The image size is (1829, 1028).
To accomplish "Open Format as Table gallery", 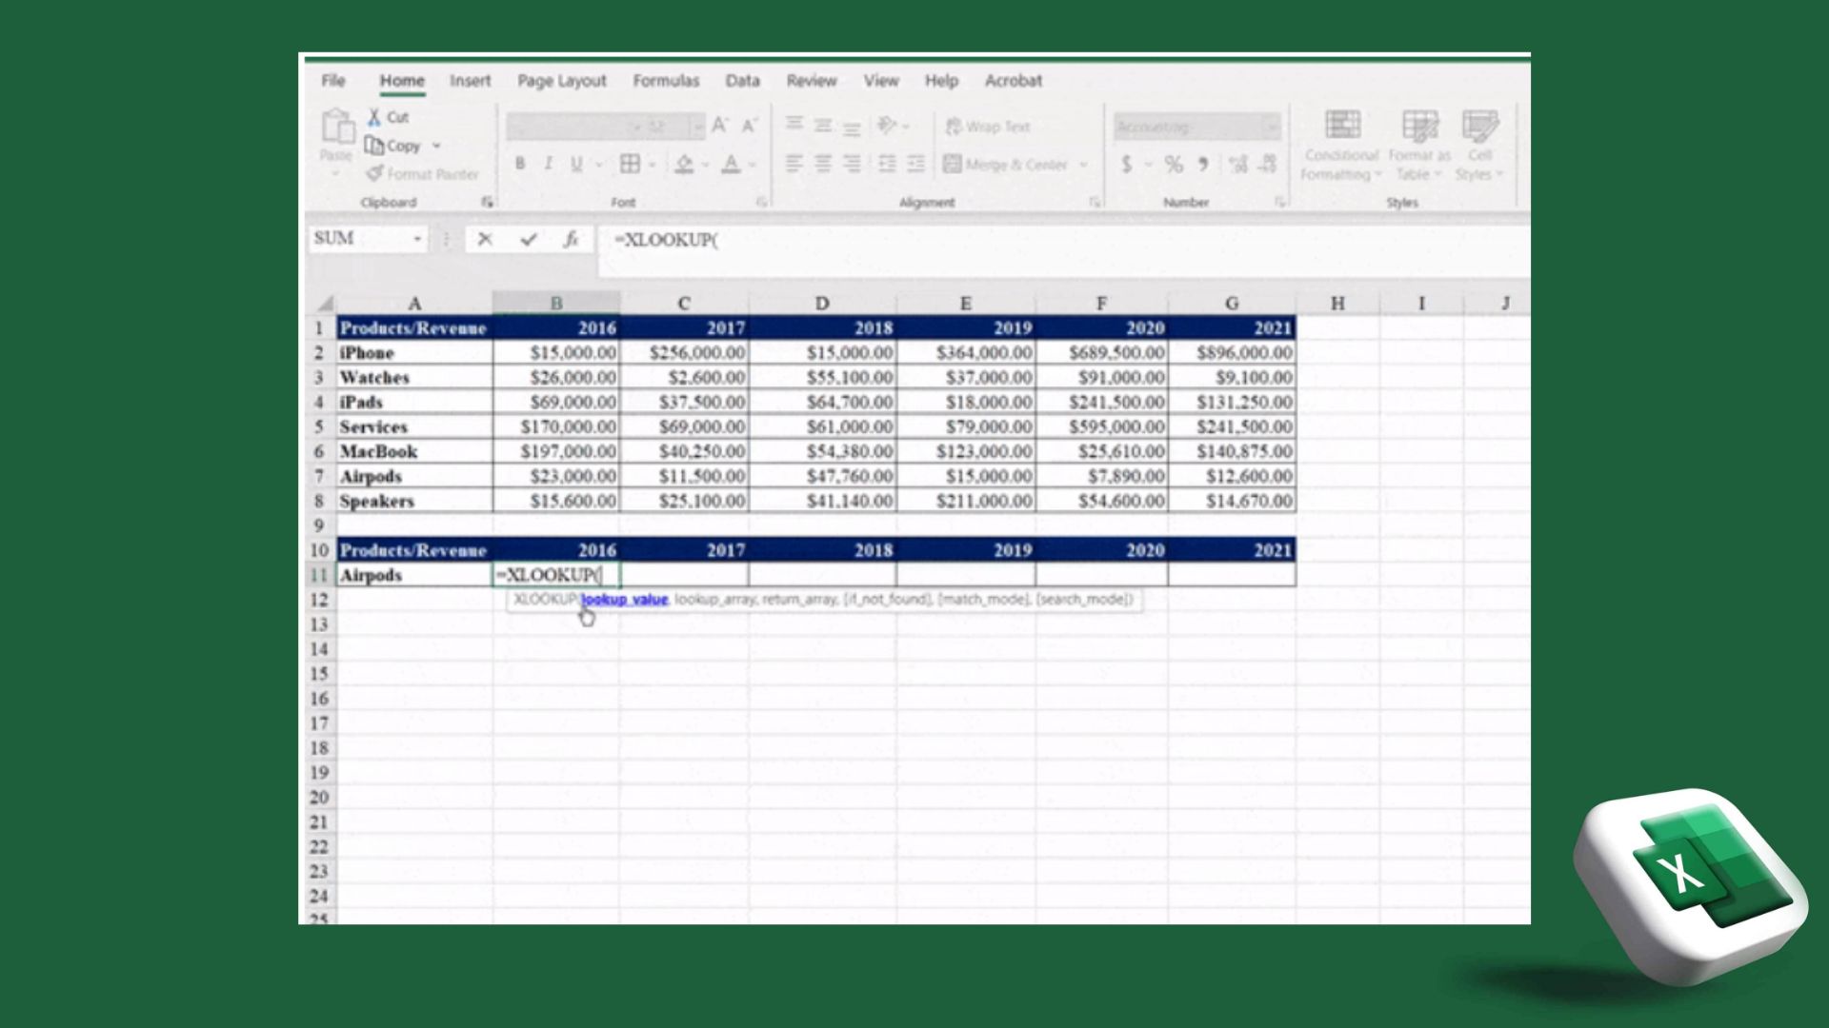I will pos(1419,146).
